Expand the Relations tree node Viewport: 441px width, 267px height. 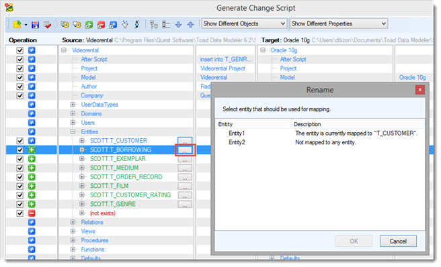[x=73, y=222]
